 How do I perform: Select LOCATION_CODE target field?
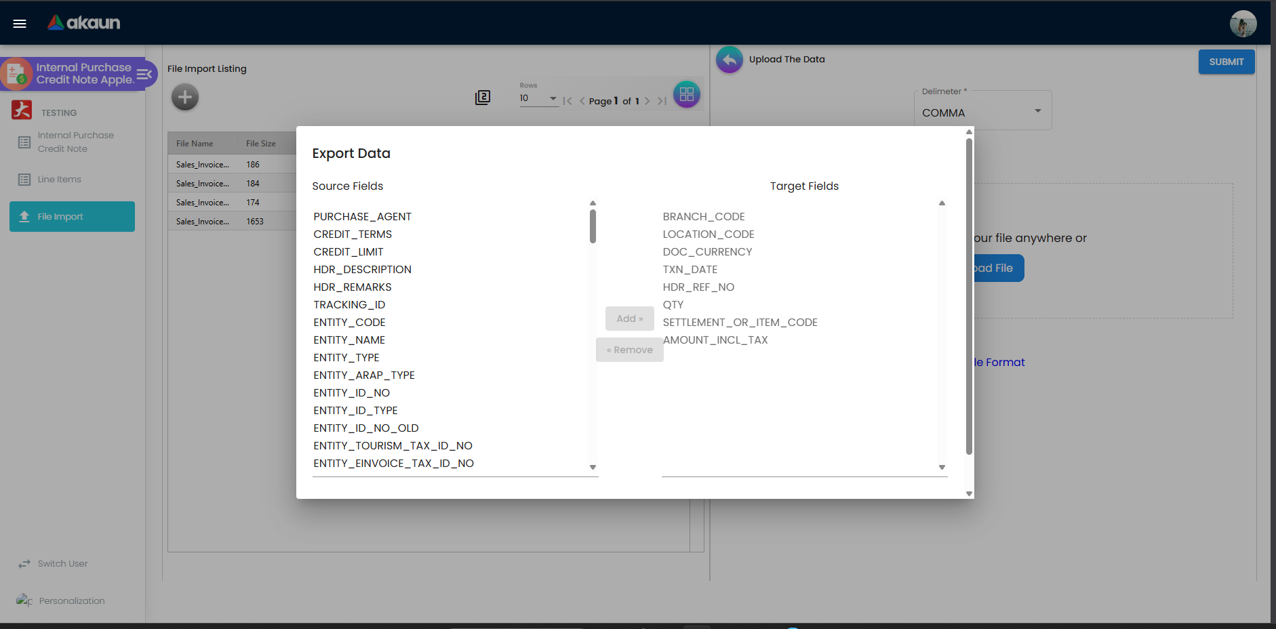[x=799, y=235]
